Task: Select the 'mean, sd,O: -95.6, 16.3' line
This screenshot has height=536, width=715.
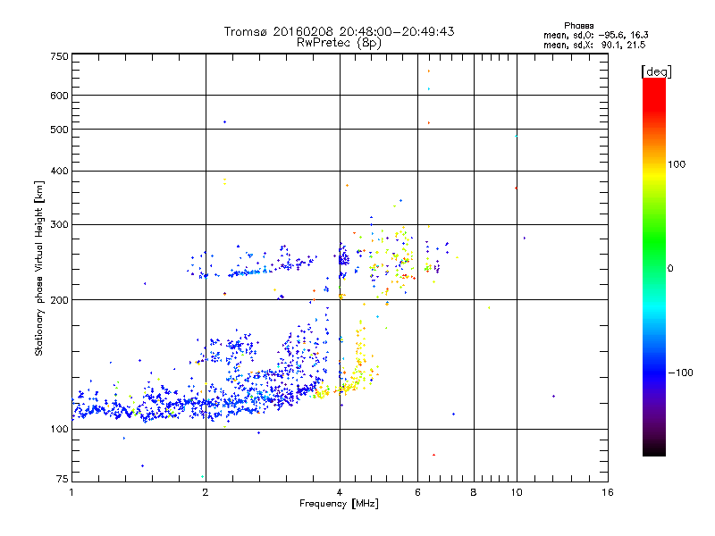Action: pyautogui.click(x=595, y=35)
